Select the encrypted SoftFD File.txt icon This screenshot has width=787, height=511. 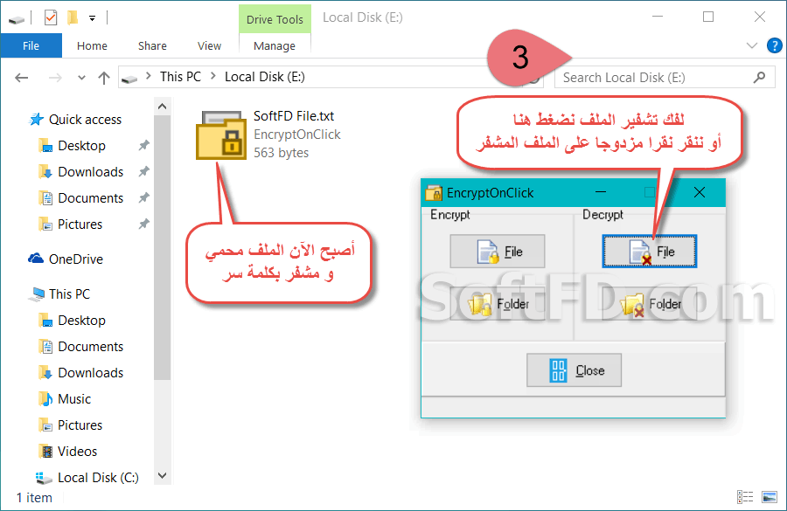coord(221,135)
